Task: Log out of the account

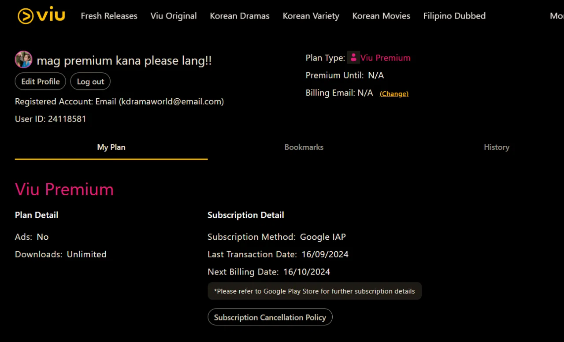Action: (90, 82)
